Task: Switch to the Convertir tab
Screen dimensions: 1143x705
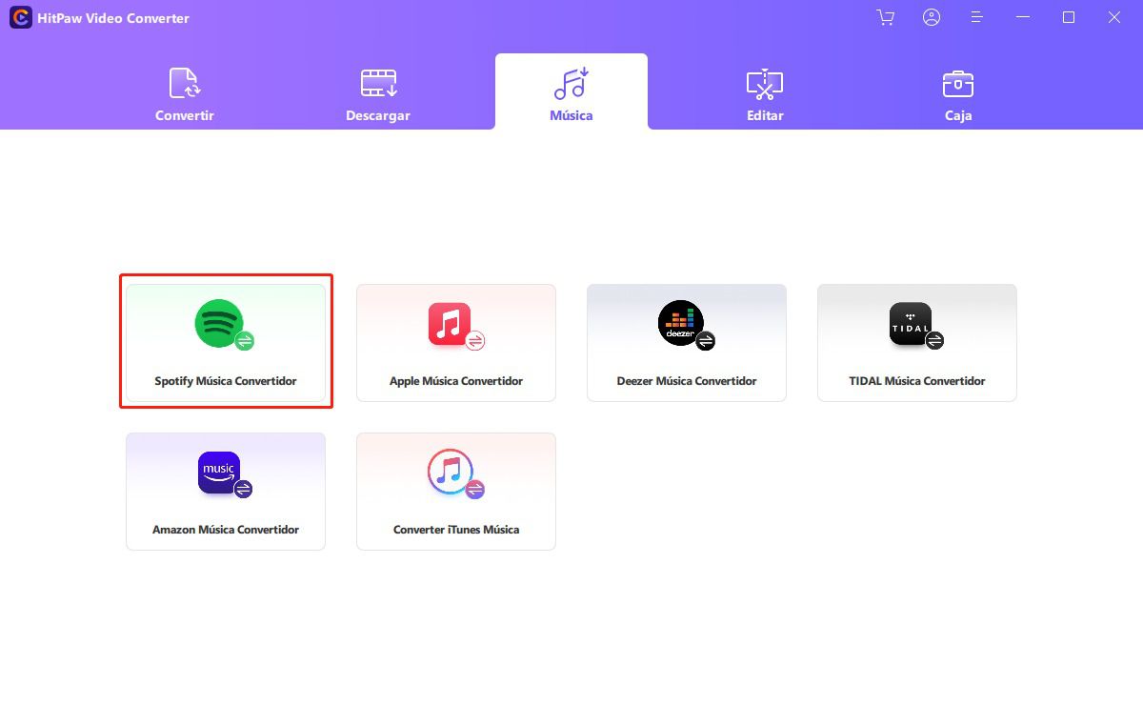Action: (185, 95)
